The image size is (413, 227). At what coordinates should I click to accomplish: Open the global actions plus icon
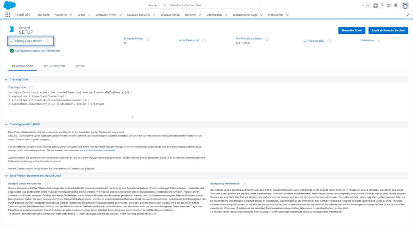[375, 5]
